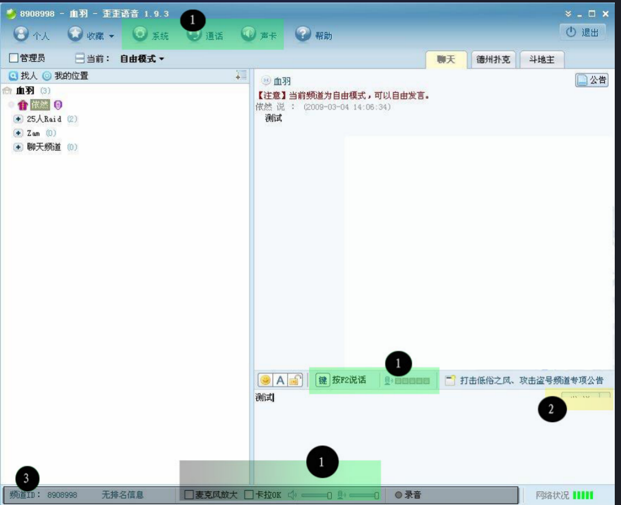The width and height of the screenshot is (621, 505).
Task: Click the microphone volume icon
Action: (342, 494)
